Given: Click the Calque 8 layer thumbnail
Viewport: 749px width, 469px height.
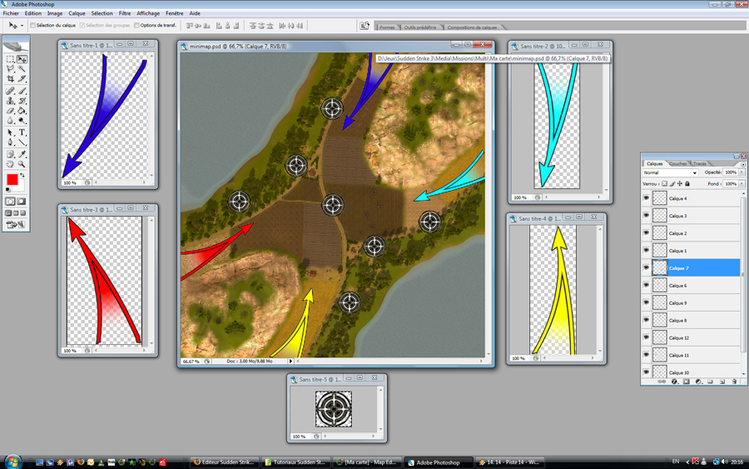Looking at the screenshot, I should pyautogui.click(x=660, y=321).
